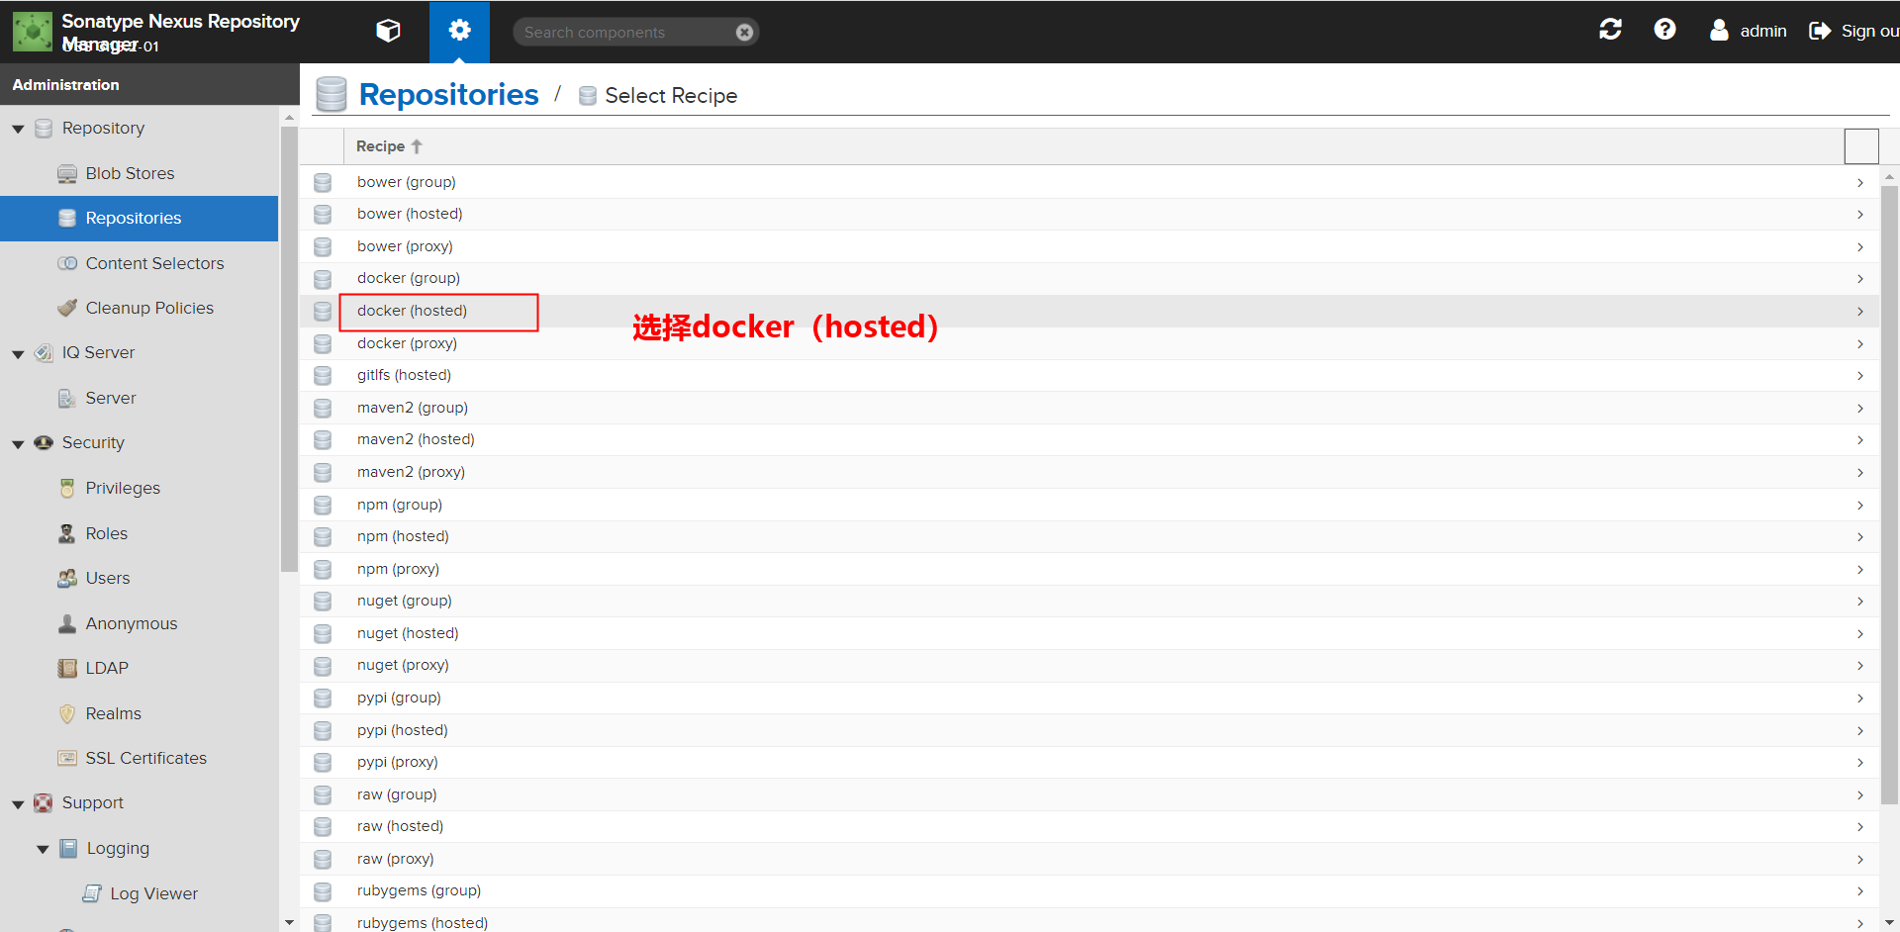Click the empty filter box above list
1900x932 pixels.
point(1861,146)
